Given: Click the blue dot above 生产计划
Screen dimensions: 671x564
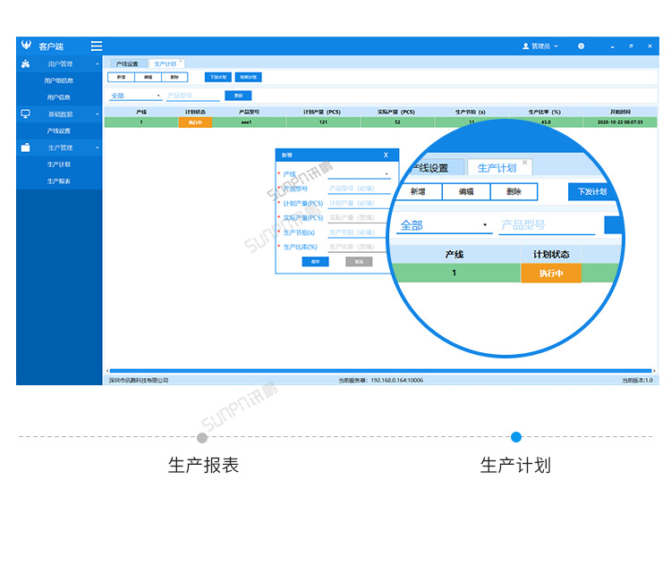Looking at the screenshot, I should tap(516, 437).
